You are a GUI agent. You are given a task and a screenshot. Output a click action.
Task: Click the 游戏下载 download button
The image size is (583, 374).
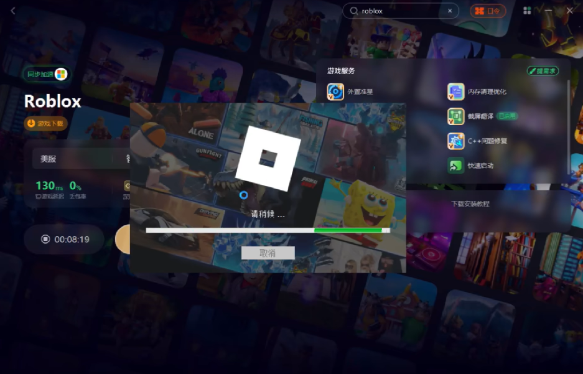pyautogui.click(x=45, y=123)
